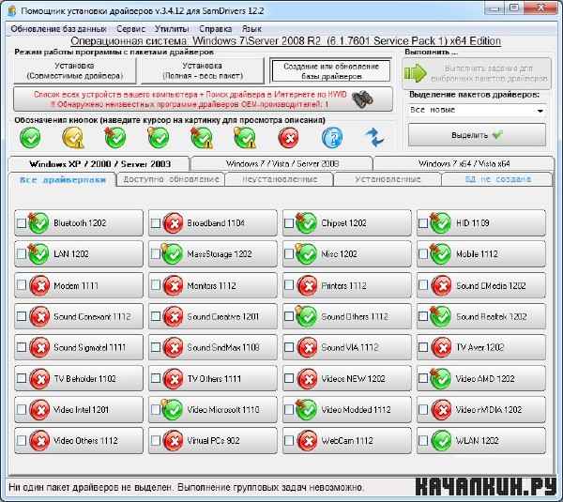
Task: Click Установка (Полная - весь пакет) button
Action: point(203,70)
